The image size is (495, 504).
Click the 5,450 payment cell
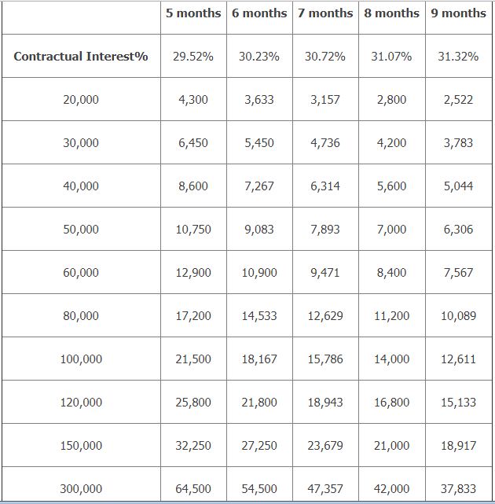(259, 143)
